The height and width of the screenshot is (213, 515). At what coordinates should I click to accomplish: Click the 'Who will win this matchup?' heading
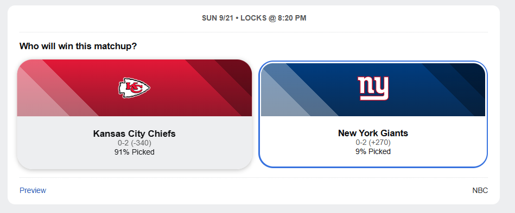78,46
